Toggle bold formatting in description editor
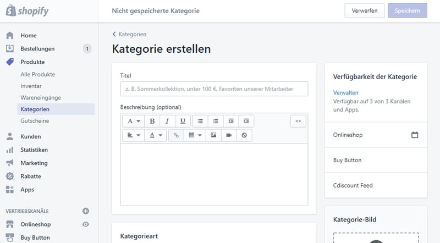This screenshot has height=243, width=440. click(152, 121)
